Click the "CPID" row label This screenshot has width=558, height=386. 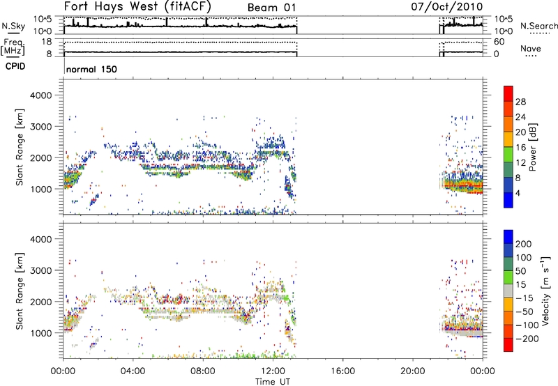coord(15,66)
